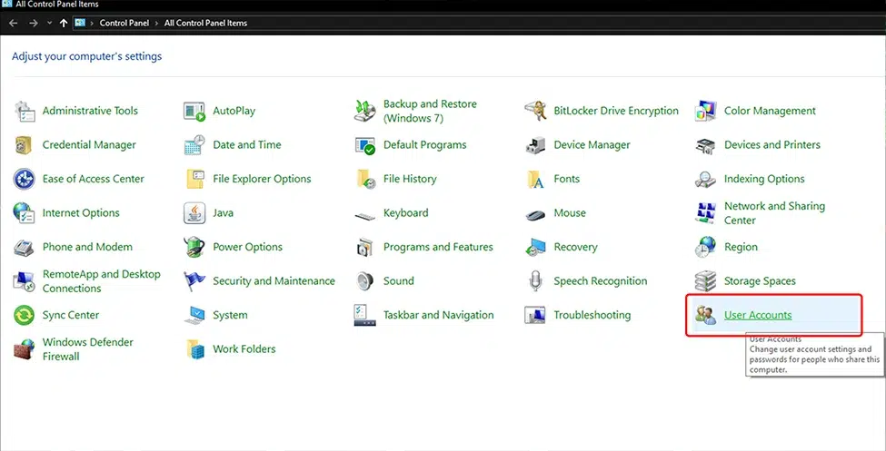Select the Color Management icon
886x451 pixels.
[x=706, y=112]
